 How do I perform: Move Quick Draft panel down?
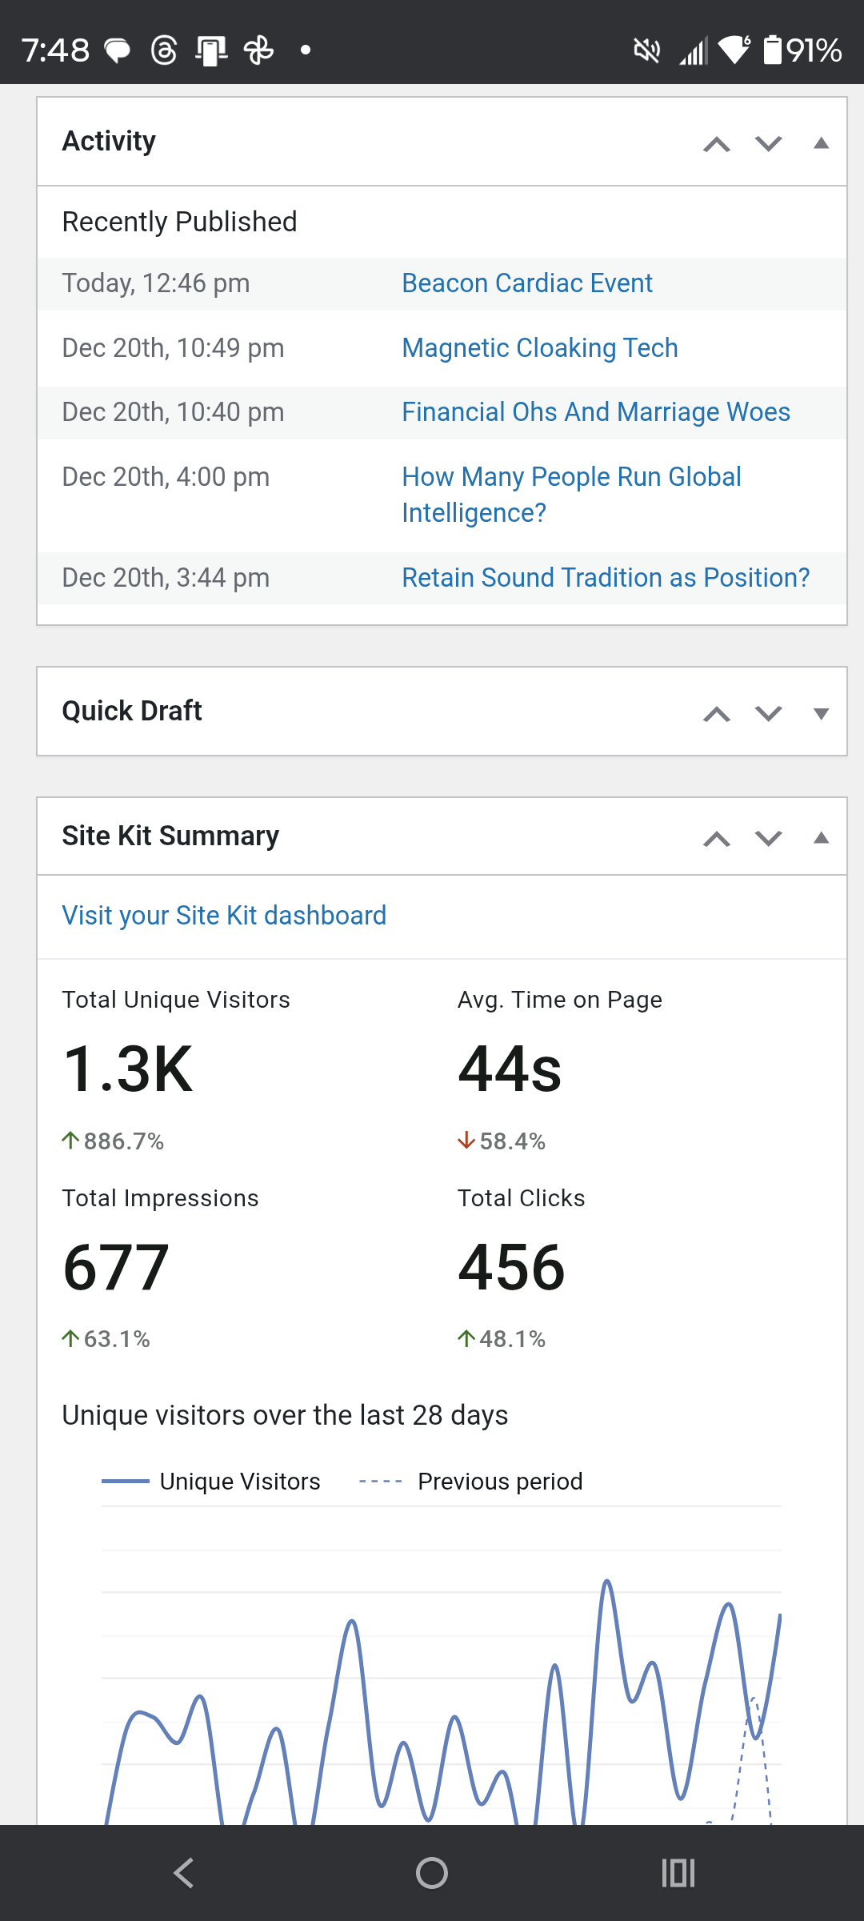[768, 714]
